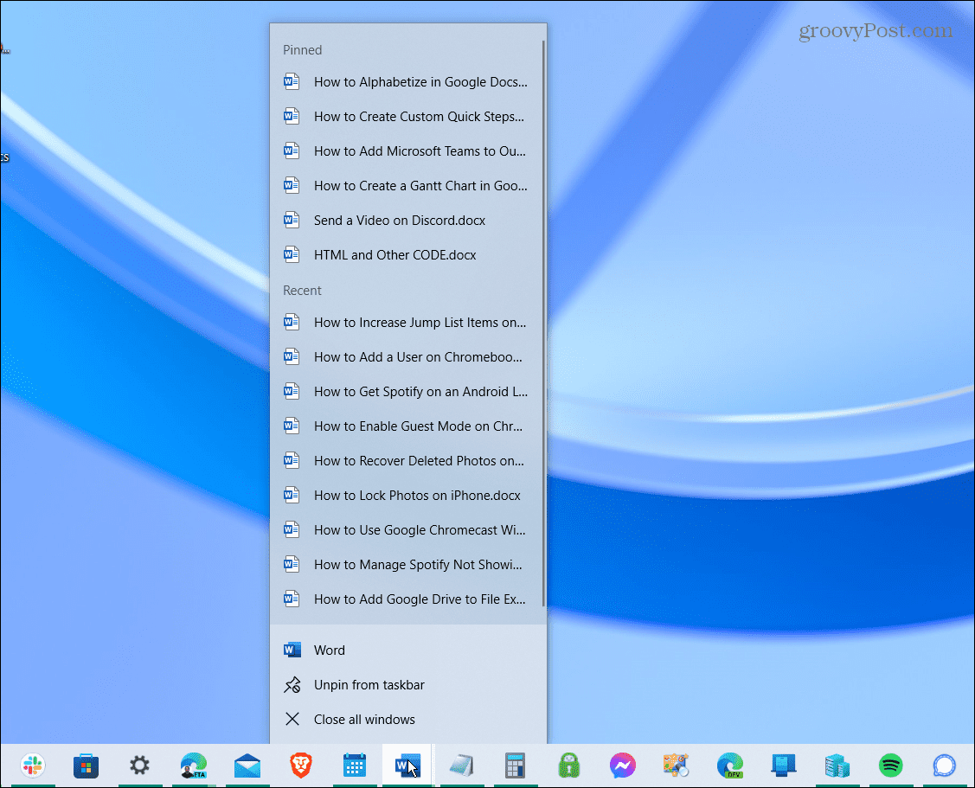975x788 pixels.
Task: Open Spotify from the taskbar
Action: click(x=890, y=766)
